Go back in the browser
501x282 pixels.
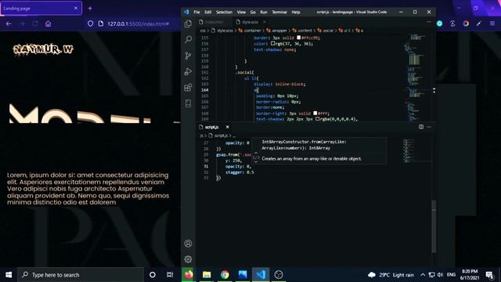(9, 23)
